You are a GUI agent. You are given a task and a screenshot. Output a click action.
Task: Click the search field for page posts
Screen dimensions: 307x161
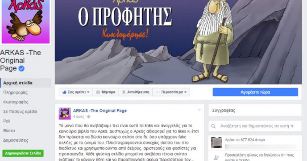[x=255, y=126]
